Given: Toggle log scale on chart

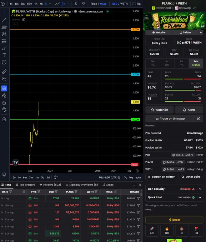Looking at the screenshot, I should 131,178.
